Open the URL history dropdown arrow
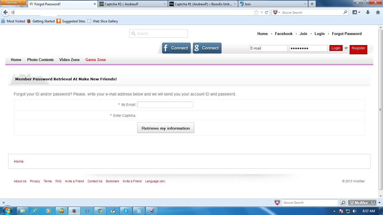This screenshot has width=383, height=215. [x=262, y=12]
